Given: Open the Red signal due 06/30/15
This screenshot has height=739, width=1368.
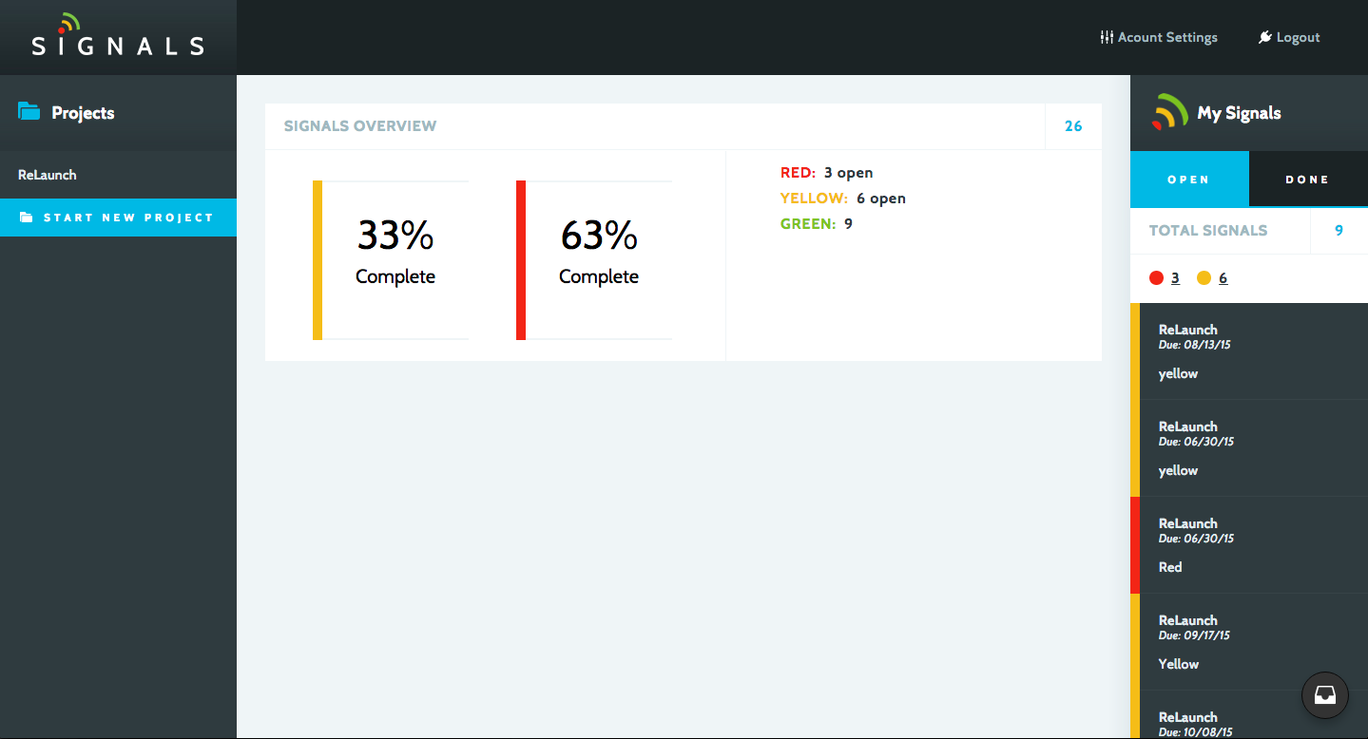Looking at the screenshot, I should (x=1249, y=545).
